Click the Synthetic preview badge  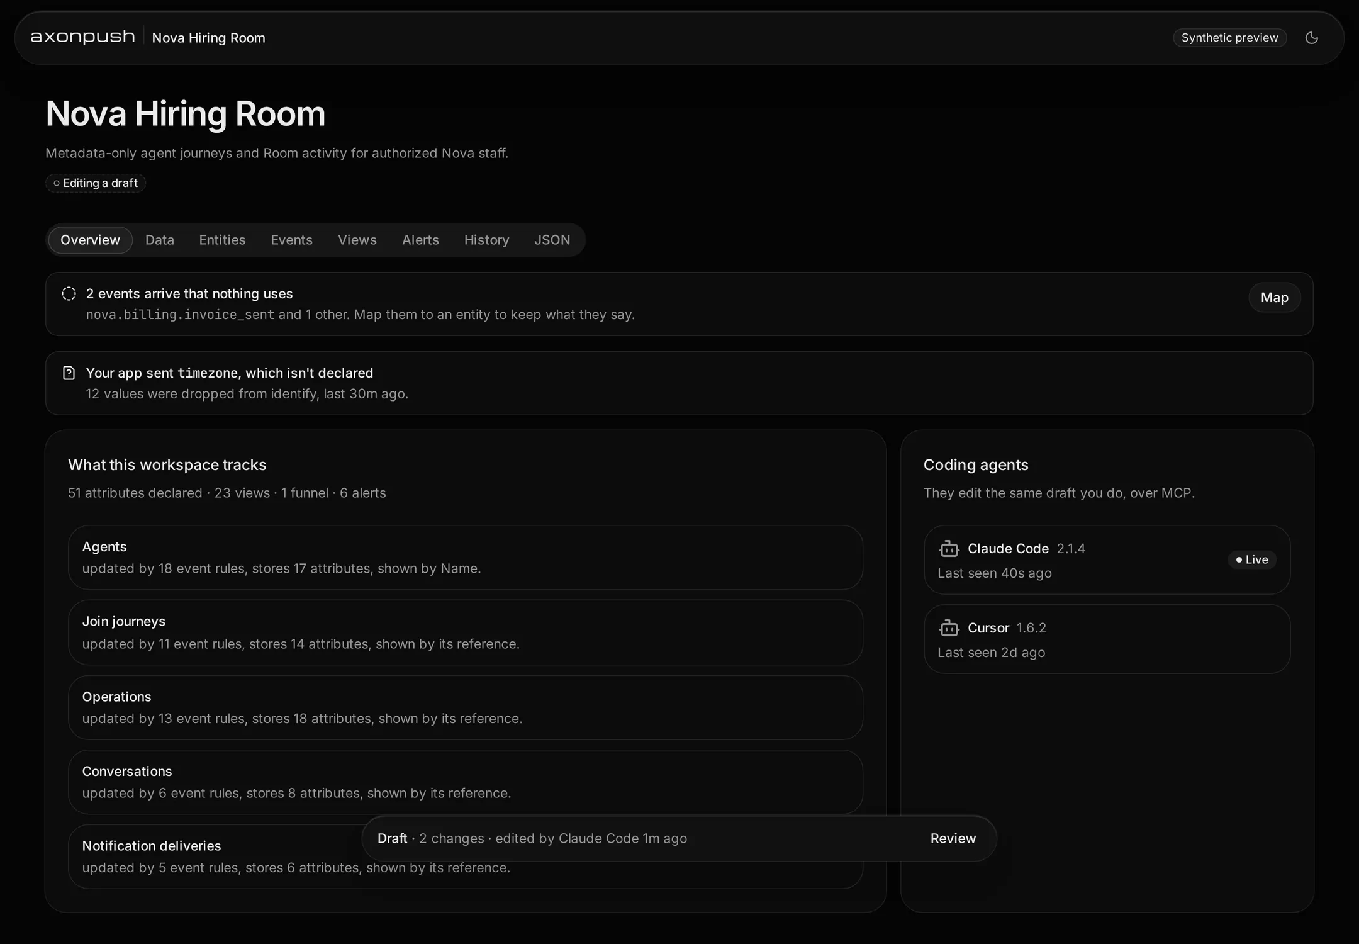(1229, 38)
